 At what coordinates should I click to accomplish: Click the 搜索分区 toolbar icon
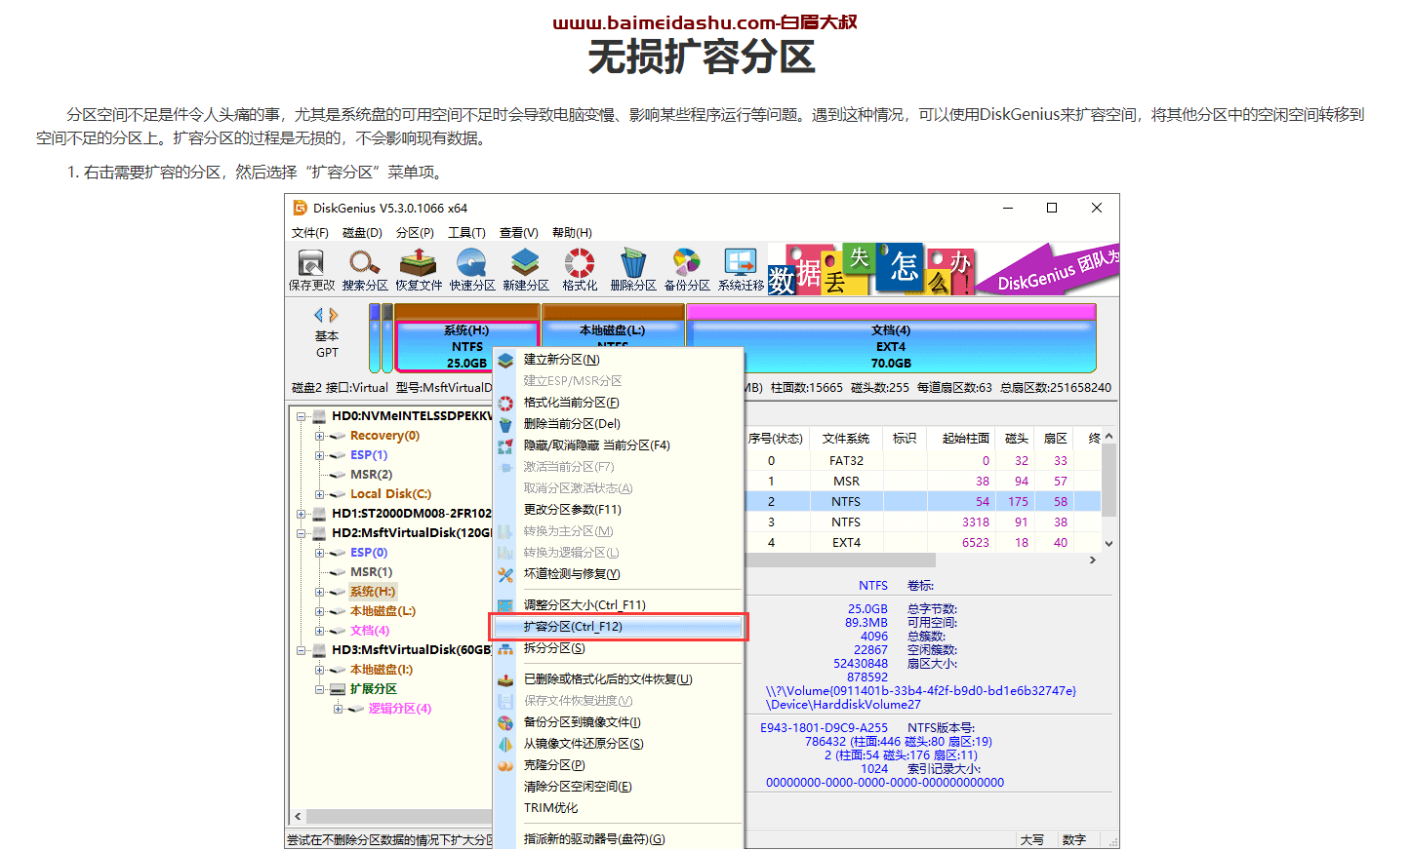(365, 269)
